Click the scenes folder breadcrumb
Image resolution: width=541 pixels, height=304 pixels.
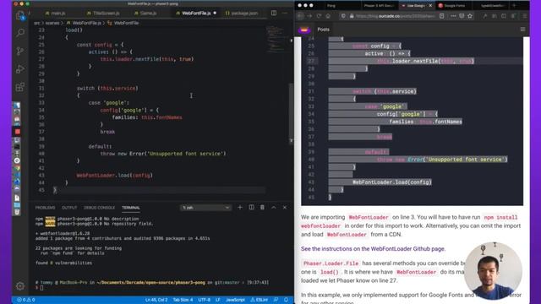point(52,23)
